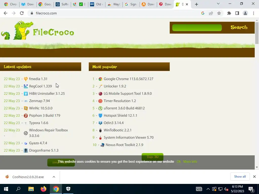Click the Odin3 icon

click(x=100, y=123)
